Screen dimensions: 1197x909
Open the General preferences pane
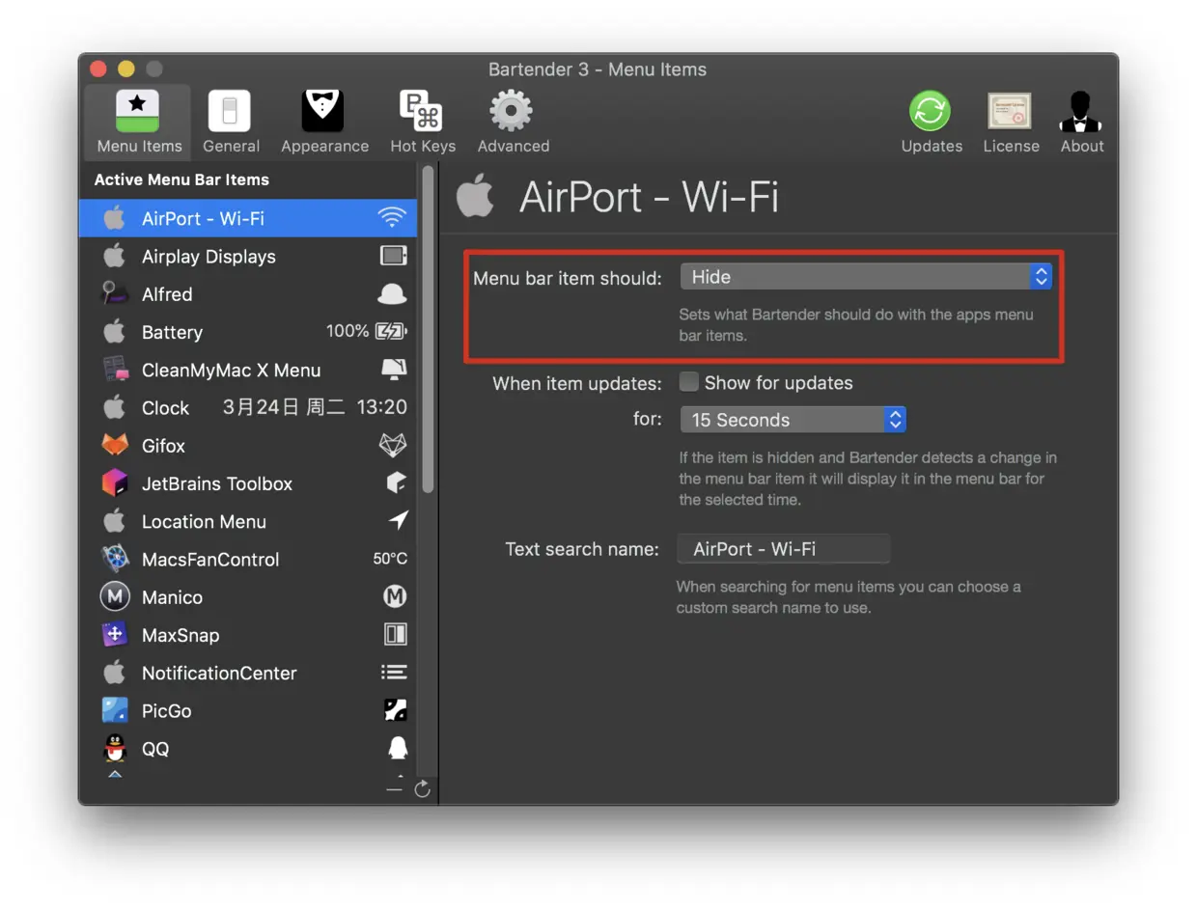click(230, 122)
